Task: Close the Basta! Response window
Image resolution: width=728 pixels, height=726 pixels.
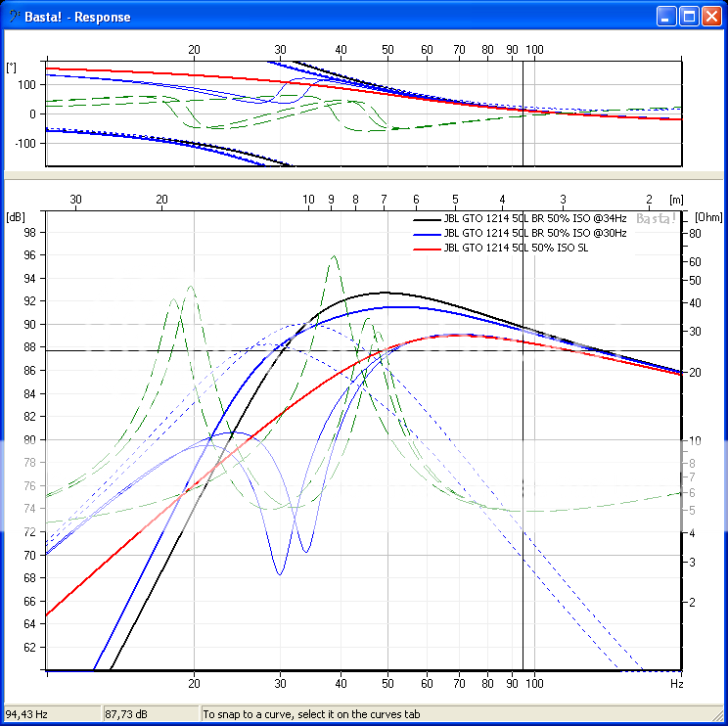Action: click(711, 17)
